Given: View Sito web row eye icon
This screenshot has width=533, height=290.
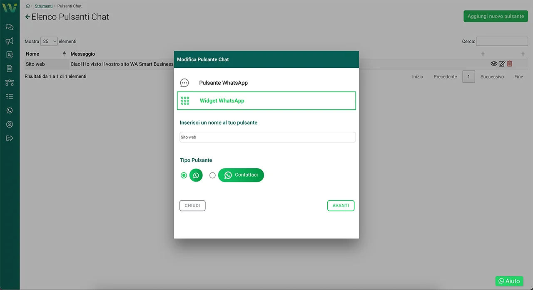Looking at the screenshot, I should click(x=494, y=64).
